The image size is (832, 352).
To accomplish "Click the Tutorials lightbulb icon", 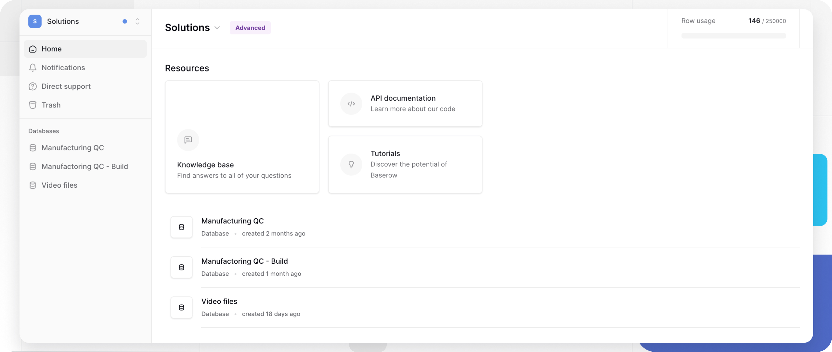I will (x=351, y=164).
